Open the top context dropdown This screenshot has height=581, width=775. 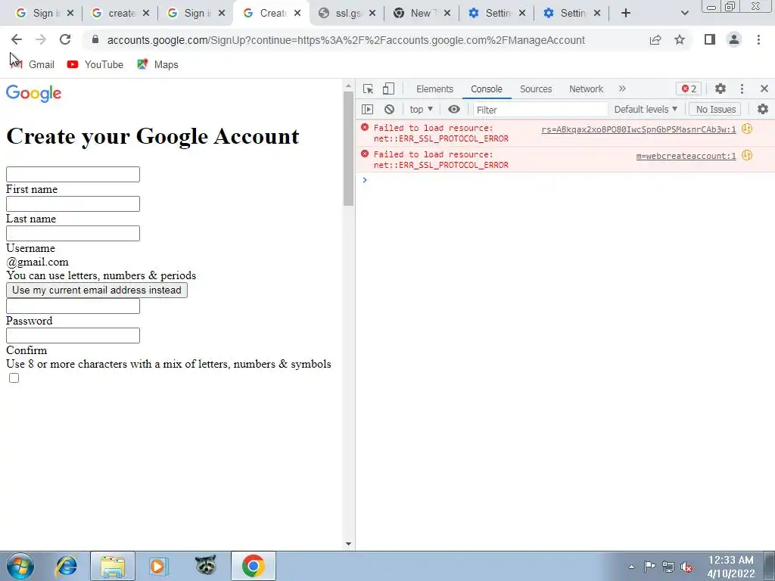click(421, 109)
